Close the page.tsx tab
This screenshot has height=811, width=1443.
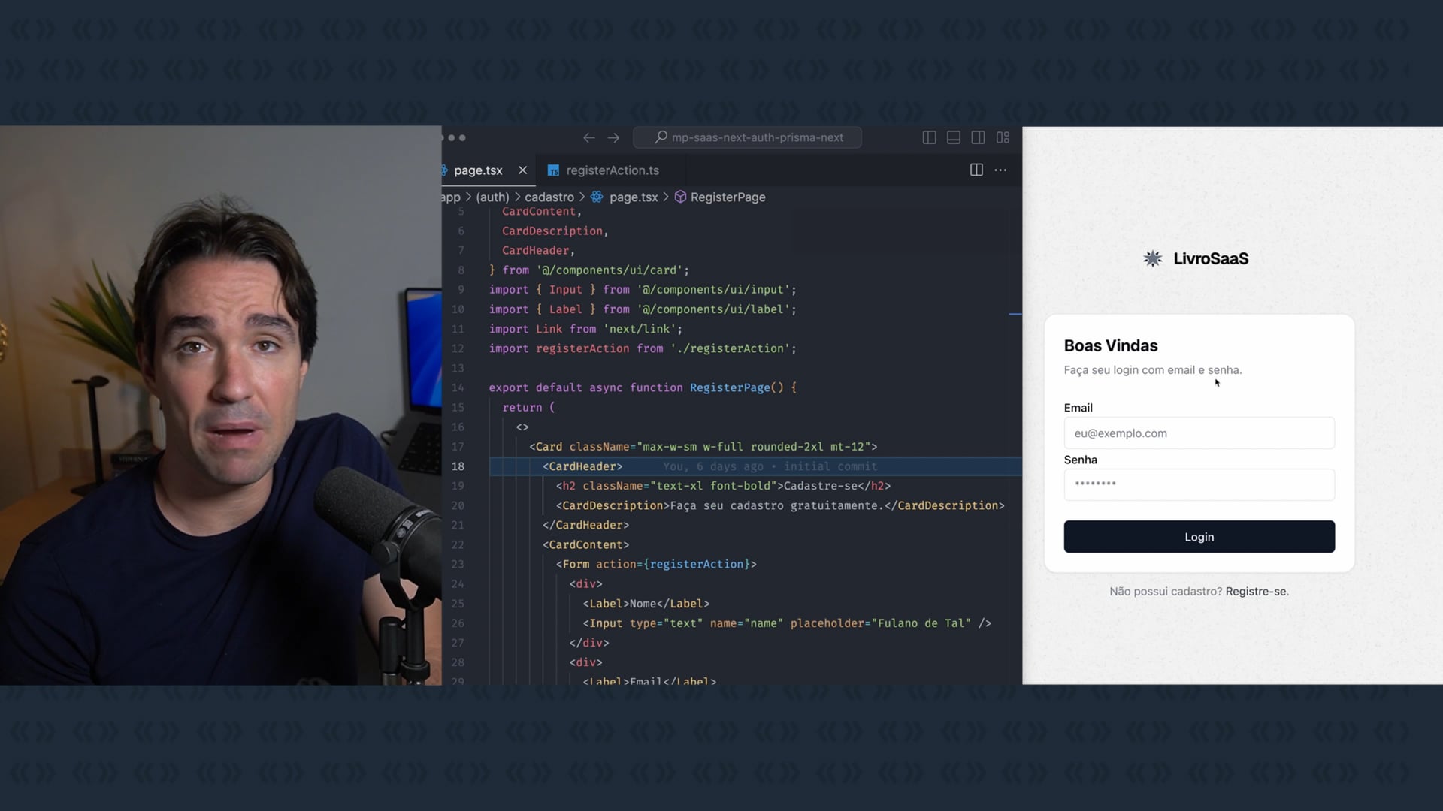coord(522,170)
